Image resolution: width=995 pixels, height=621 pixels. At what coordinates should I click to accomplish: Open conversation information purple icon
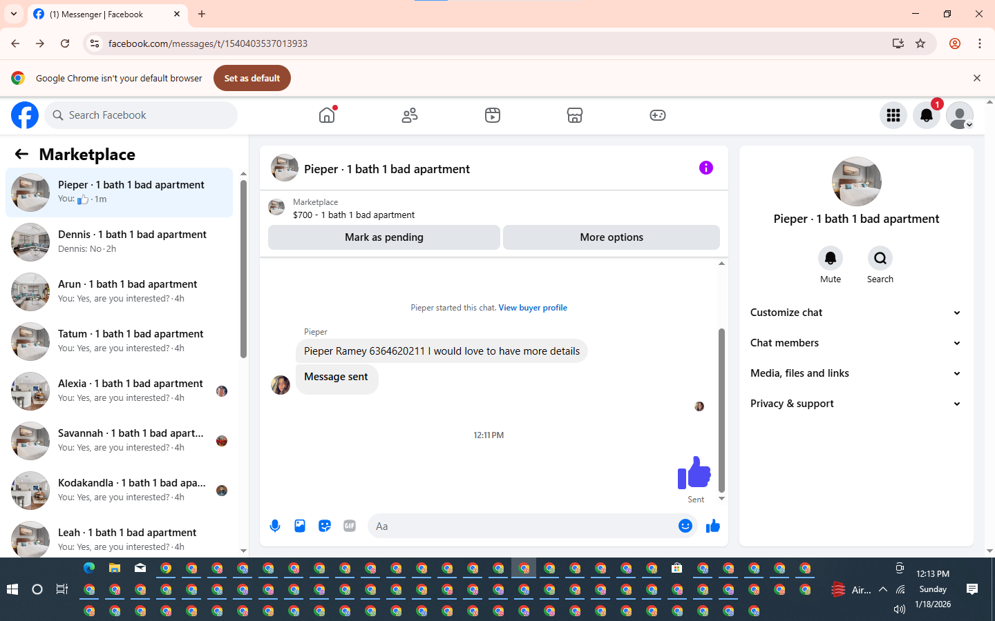pyautogui.click(x=705, y=168)
